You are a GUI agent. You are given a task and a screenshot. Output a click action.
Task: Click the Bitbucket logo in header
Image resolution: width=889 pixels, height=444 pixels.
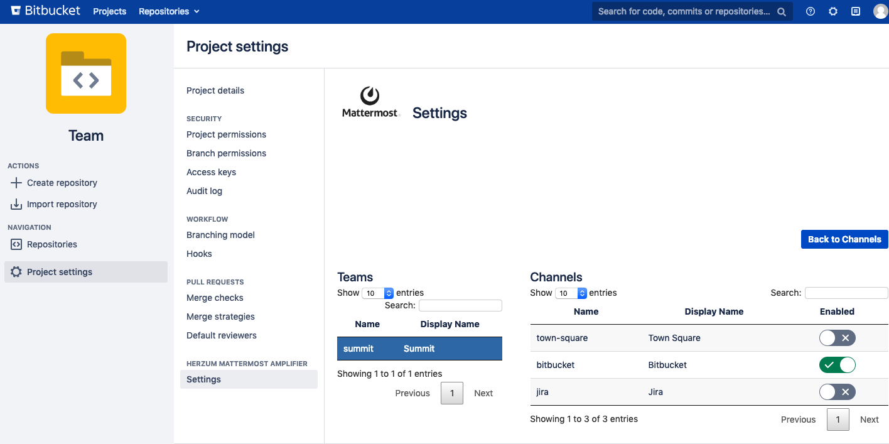pyautogui.click(x=46, y=11)
